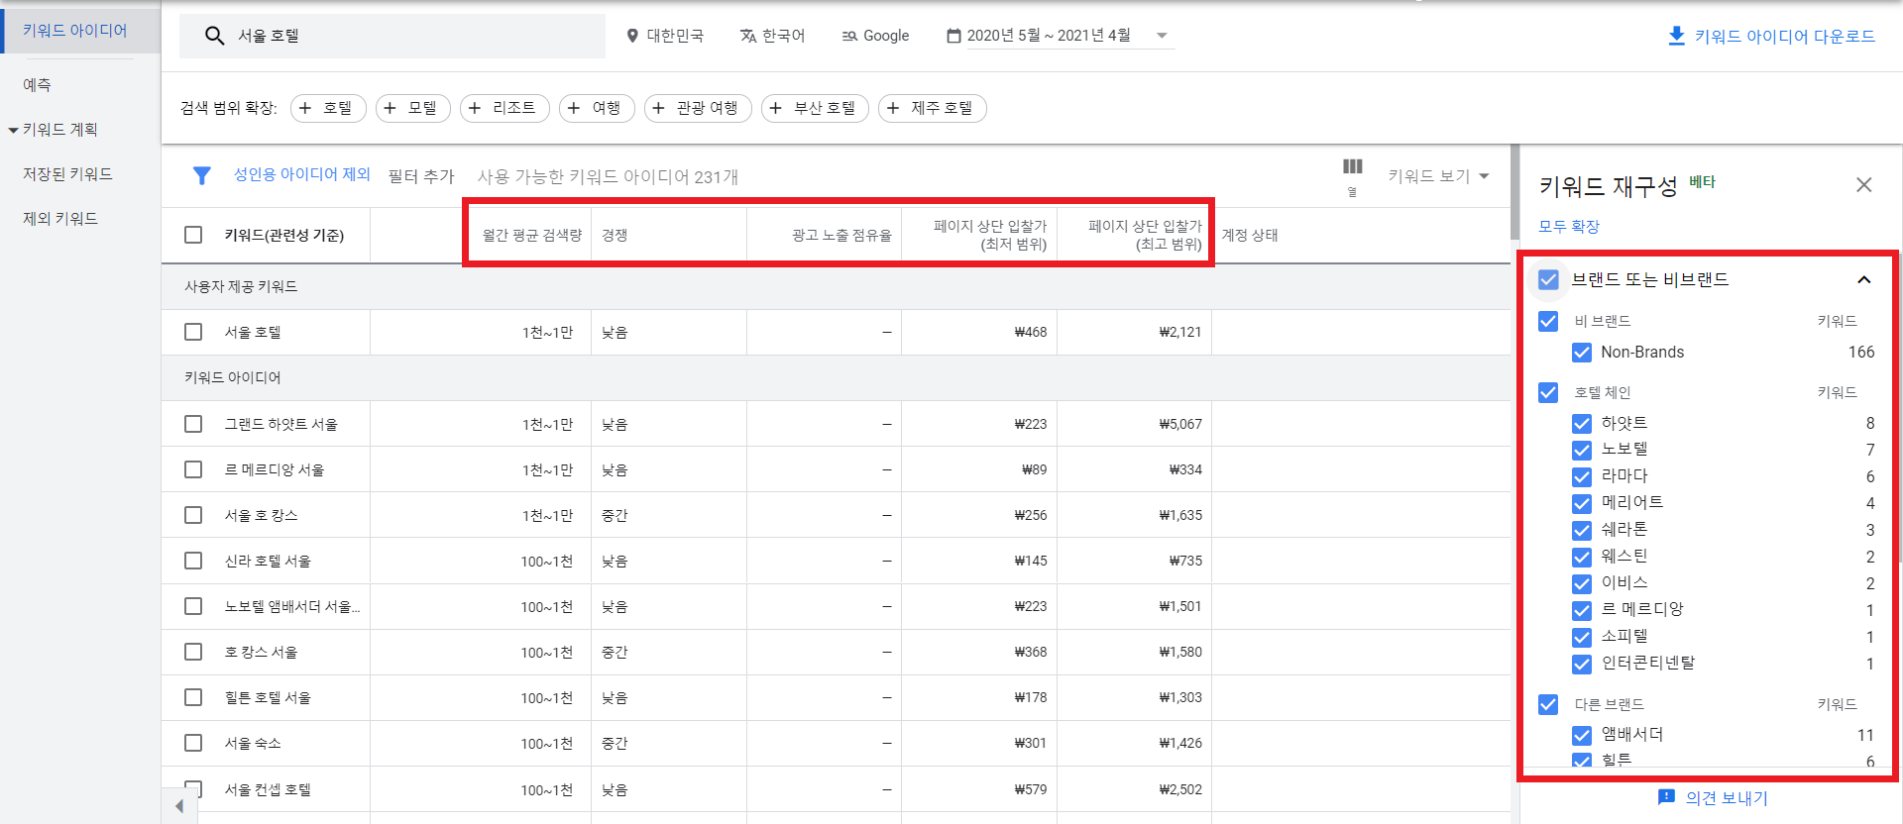This screenshot has width=1903, height=824.
Task: Uncheck the 인터콘티넨탈 brand checkbox
Action: point(1582,664)
